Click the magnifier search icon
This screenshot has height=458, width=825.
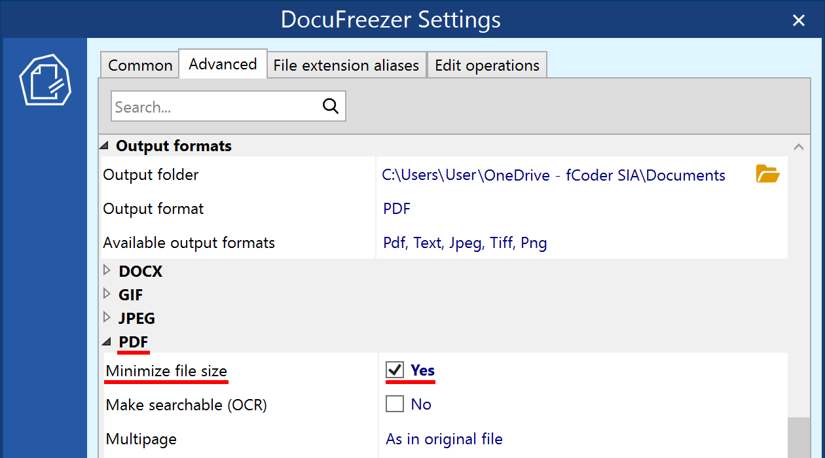pos(331,106)
